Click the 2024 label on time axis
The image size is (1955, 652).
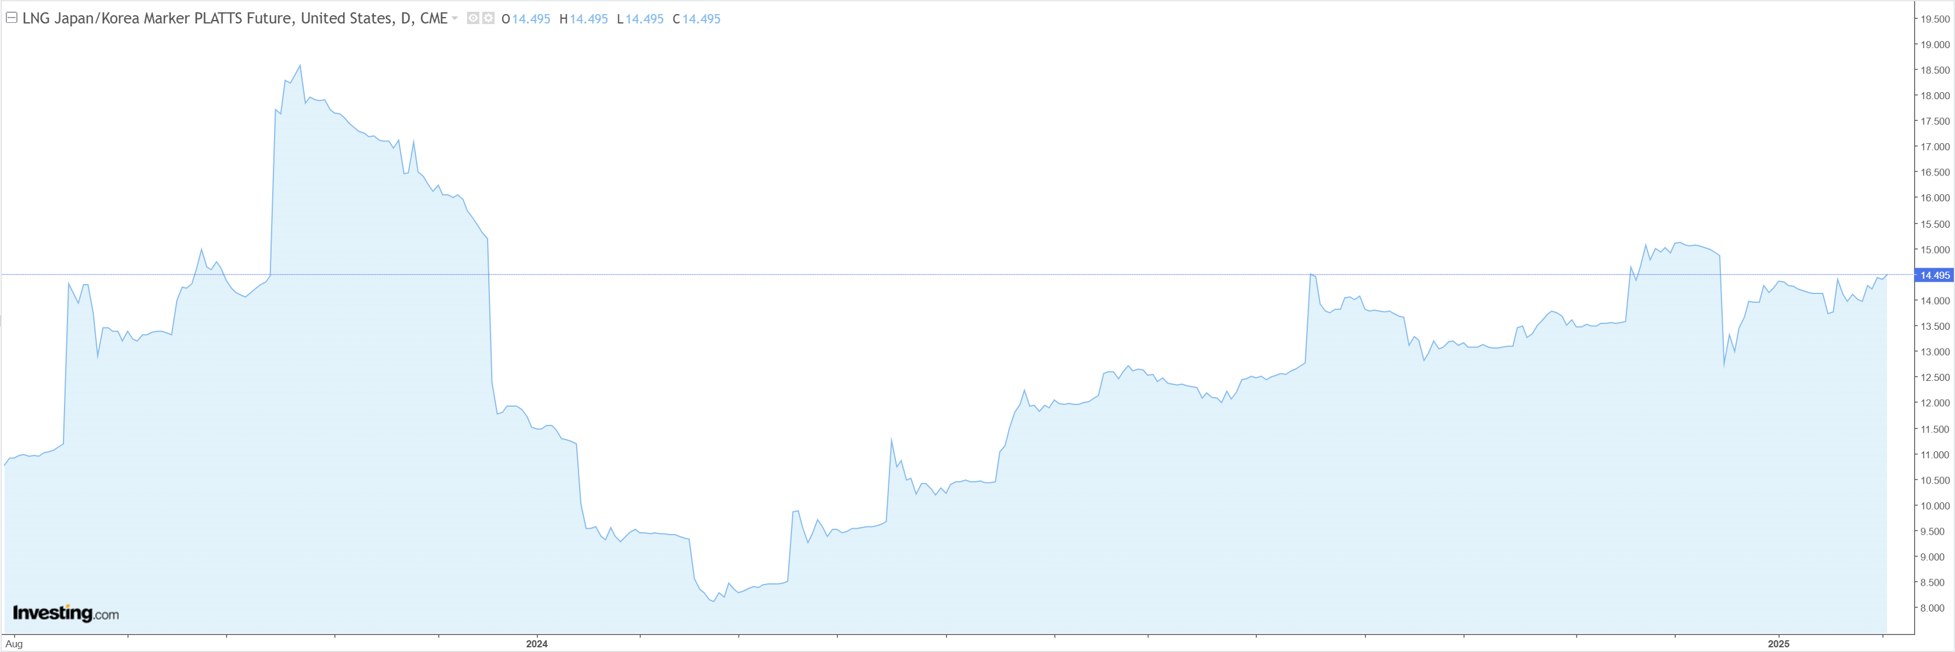pyautogui.click(x=536, y=644)
